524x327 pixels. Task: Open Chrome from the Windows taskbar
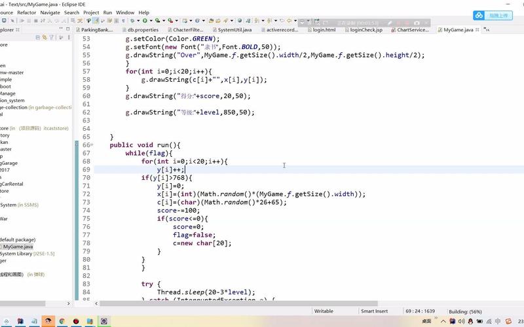point(62,321)
